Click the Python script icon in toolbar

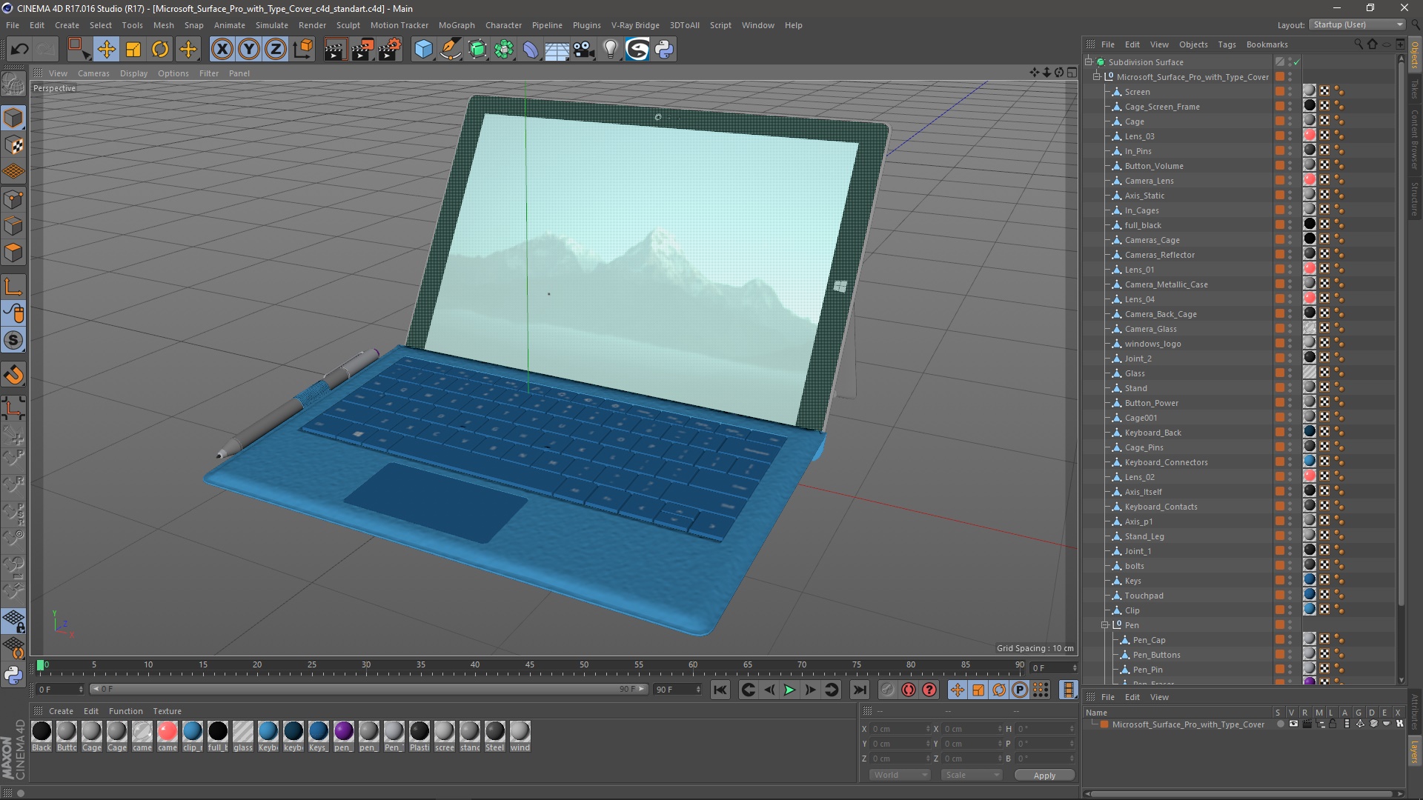coord(664,50)
